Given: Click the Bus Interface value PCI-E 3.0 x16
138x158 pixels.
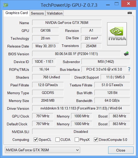Looking at the screenshot, I should tap(104, 69).
